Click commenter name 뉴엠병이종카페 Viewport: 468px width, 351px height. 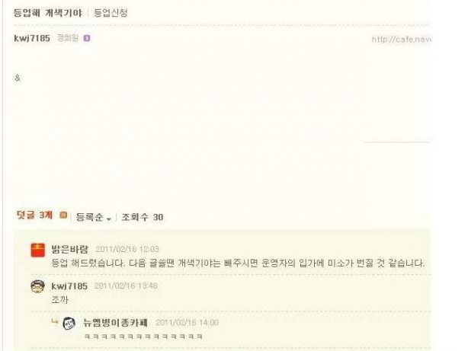coord(115,322)
